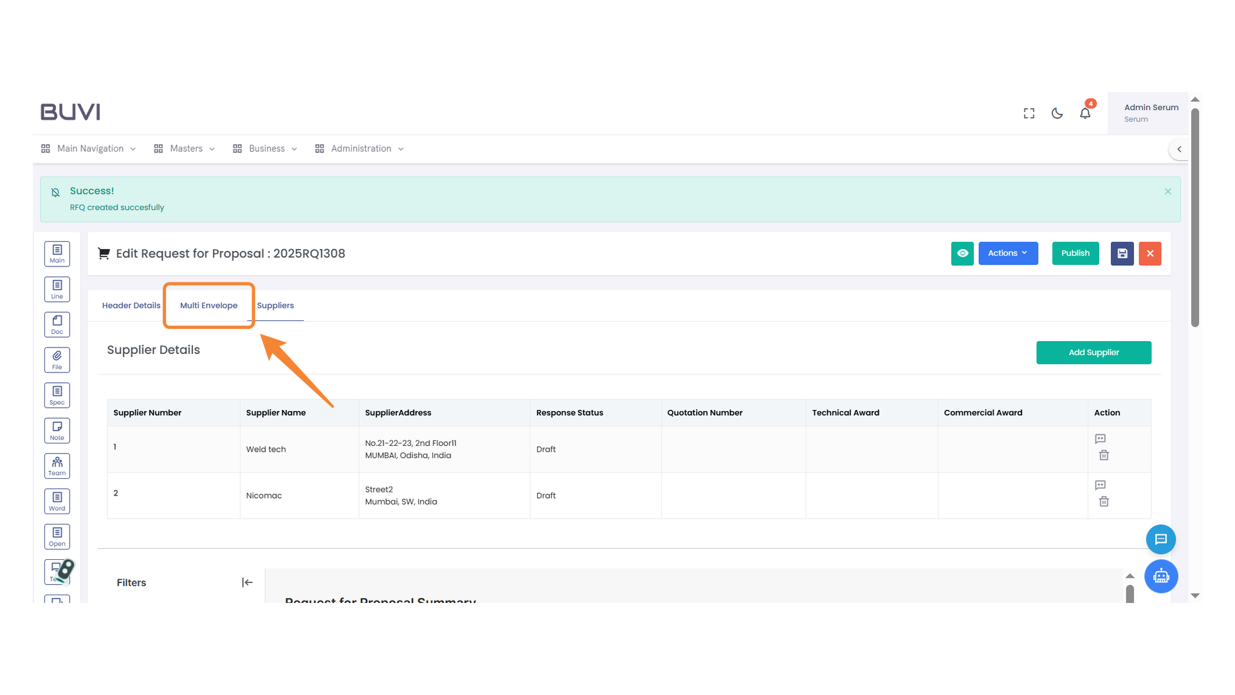Open the Doc sidebar icon

(x=57, y=324)
